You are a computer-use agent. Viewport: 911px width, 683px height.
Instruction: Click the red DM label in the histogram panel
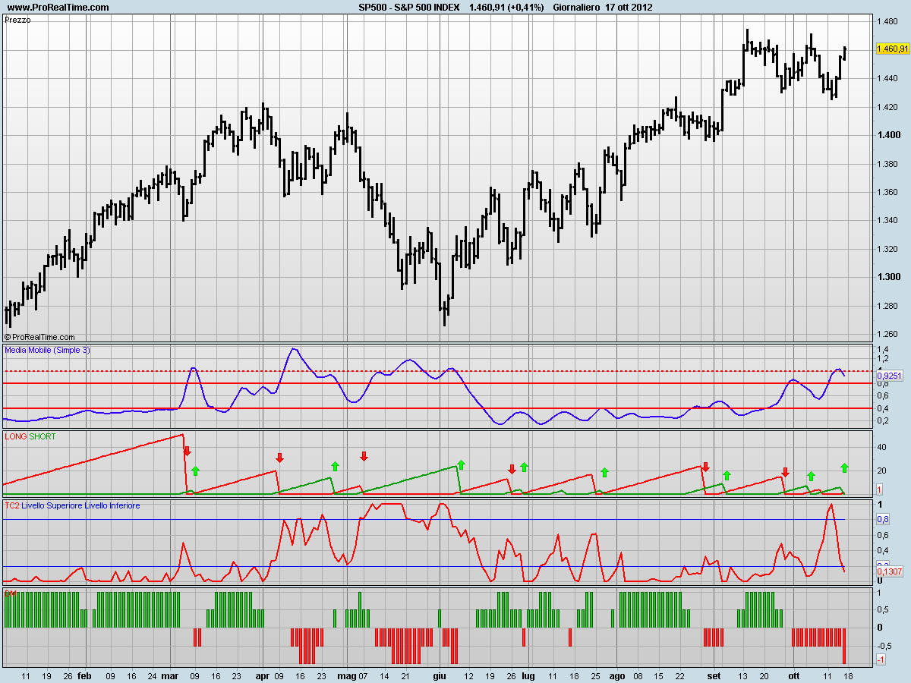click(11, 593)
